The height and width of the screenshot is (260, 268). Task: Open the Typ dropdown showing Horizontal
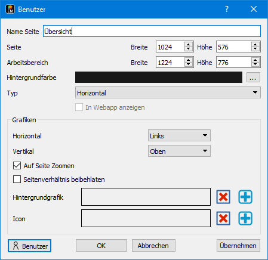click(x=168, y=92)
